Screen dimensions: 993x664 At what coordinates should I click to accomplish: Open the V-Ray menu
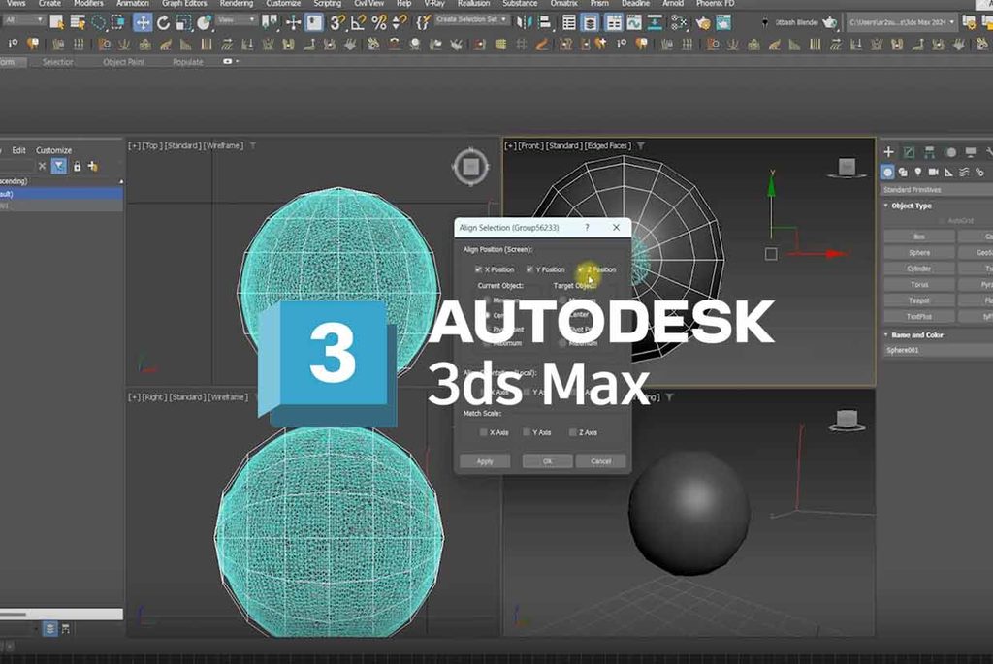435,3
